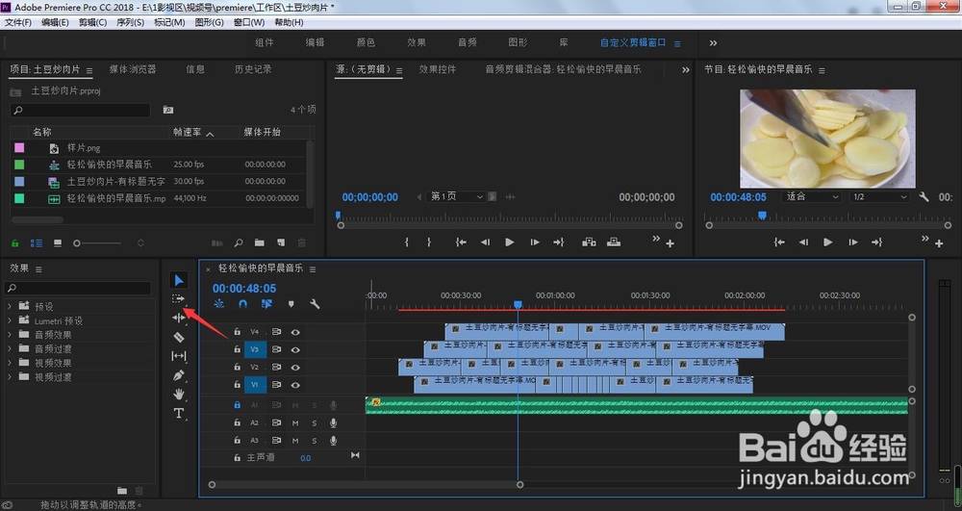Toggle project writable green lock icon
The height and width of the screenshot is (511, 962).
coord(15,243)
